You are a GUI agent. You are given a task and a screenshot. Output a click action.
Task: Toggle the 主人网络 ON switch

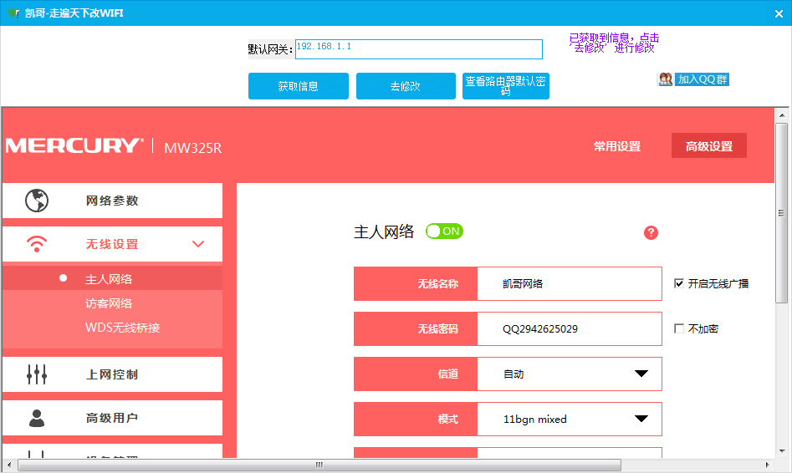[444, 231]
